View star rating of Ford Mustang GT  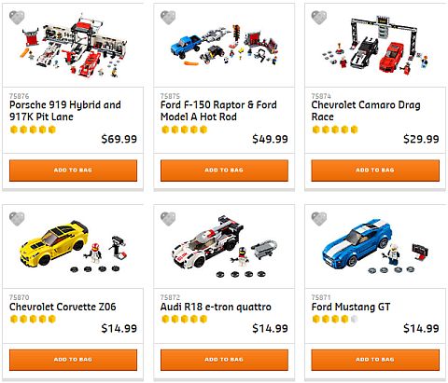[335, 319]
